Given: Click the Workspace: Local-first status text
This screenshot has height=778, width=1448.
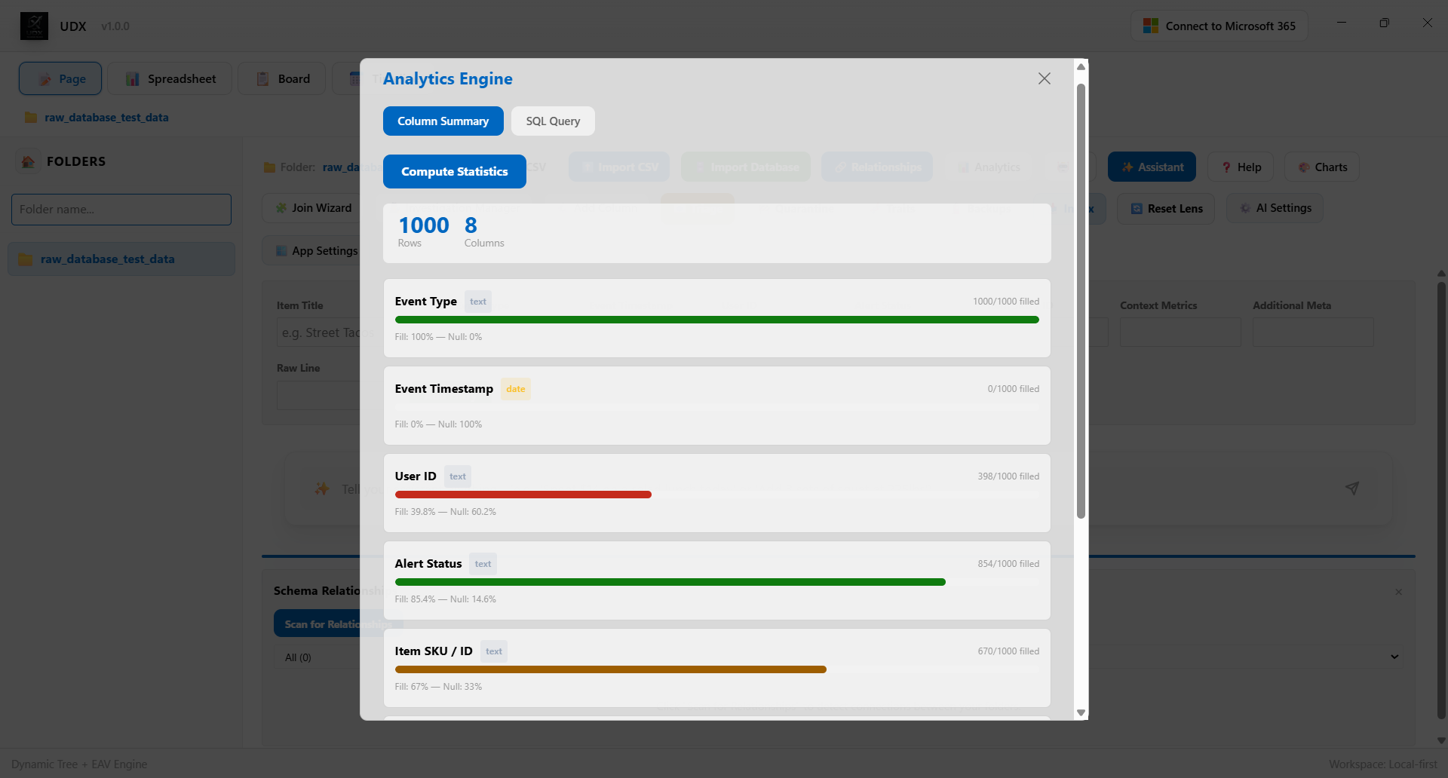Looking at the screenshot, I should (1382, 764).
